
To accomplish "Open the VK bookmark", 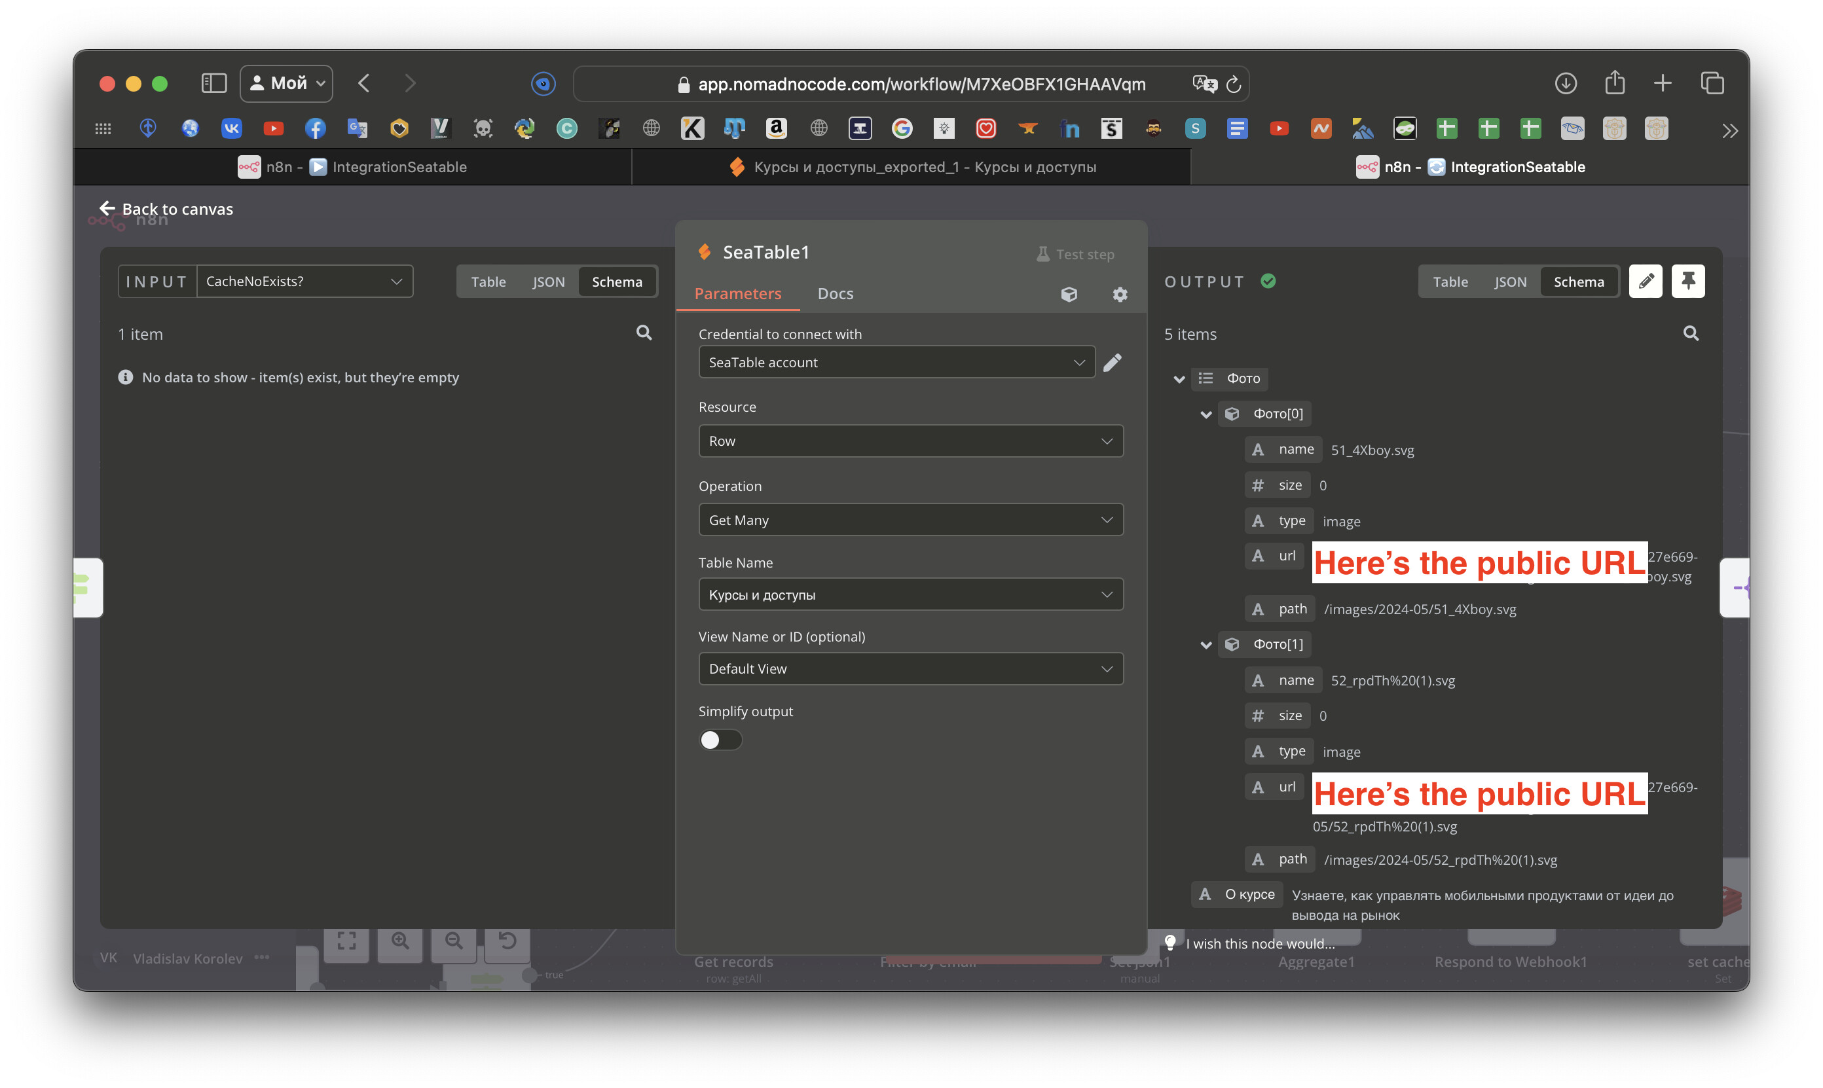I will 232,129.
